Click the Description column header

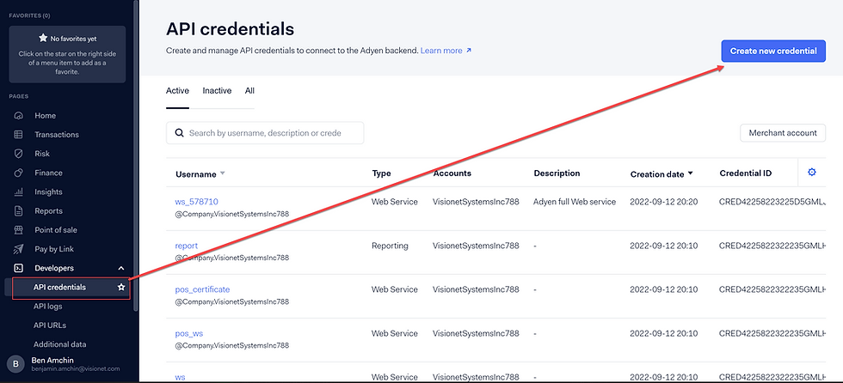pos(557,173)
